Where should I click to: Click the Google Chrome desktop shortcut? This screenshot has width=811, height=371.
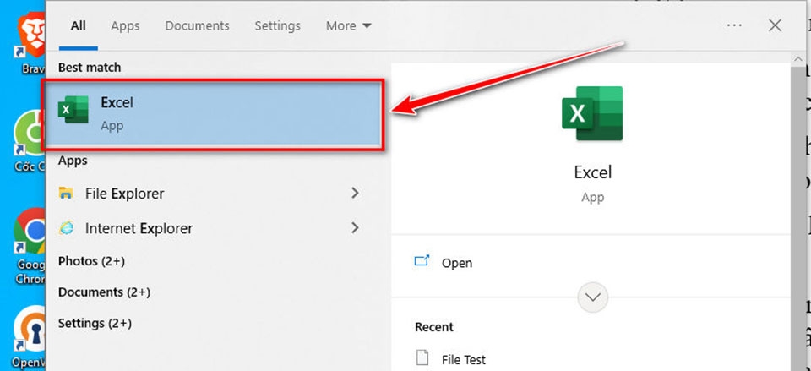pos(30,244)
